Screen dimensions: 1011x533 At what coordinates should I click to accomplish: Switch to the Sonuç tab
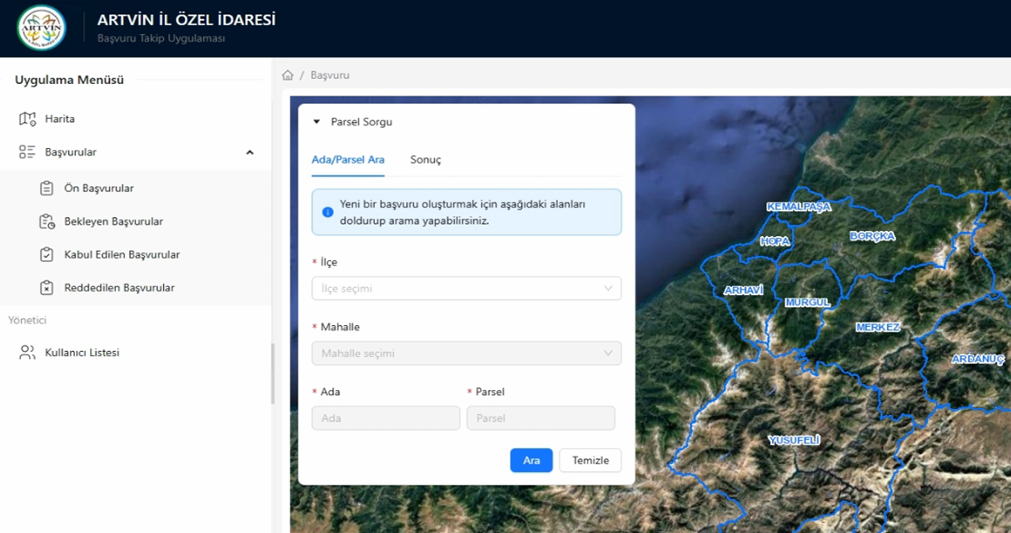(x=426, y=160)
